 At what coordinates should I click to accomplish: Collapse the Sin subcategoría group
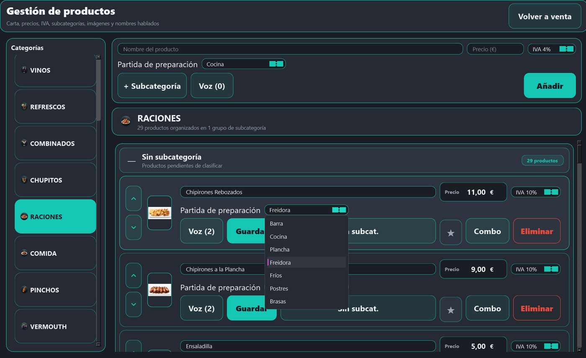click(131, 161)
